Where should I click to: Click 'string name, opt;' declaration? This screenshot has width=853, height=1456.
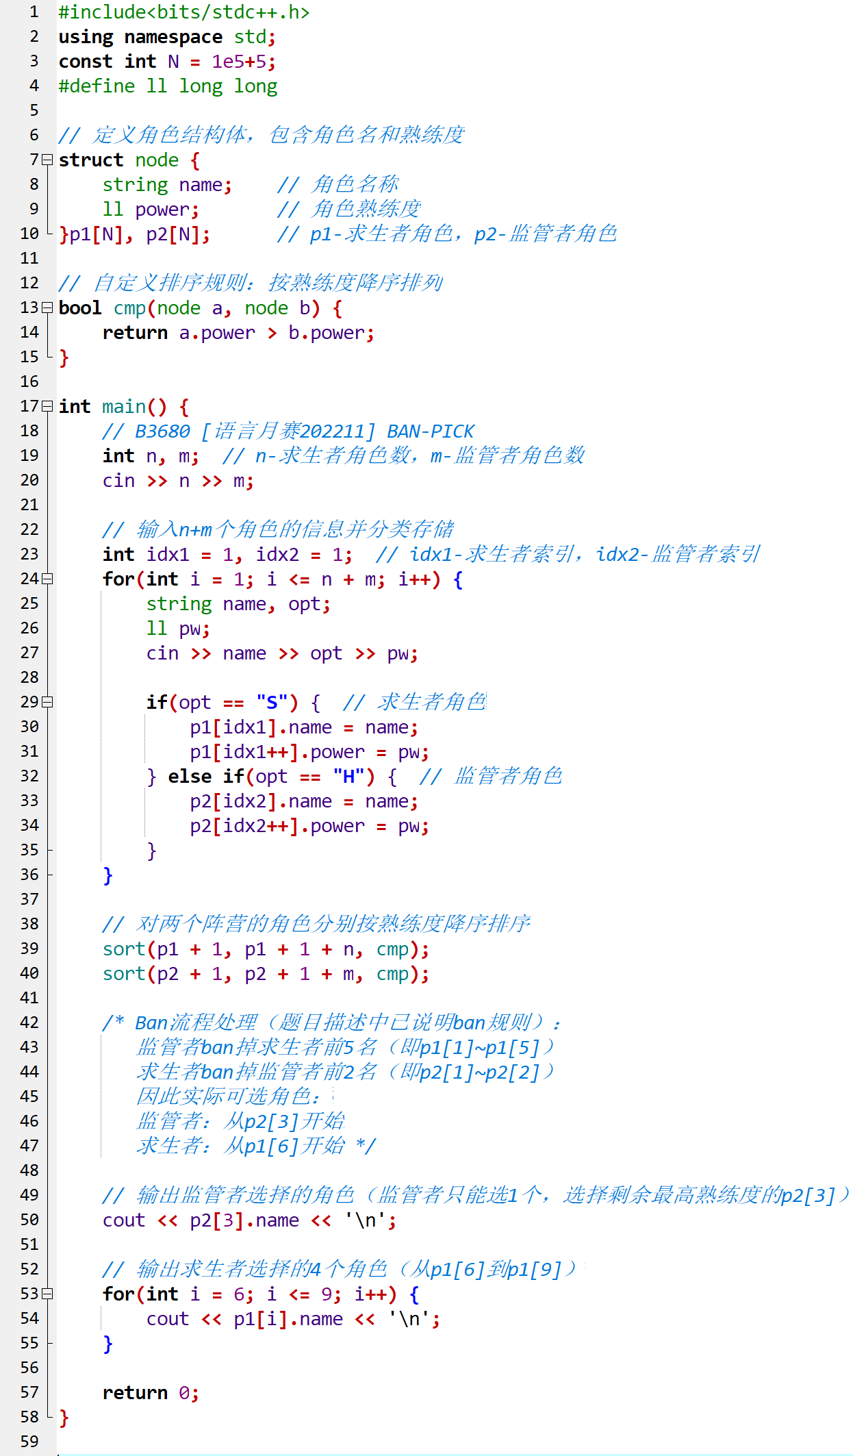click(238, 604)
